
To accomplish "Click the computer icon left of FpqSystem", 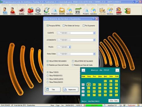I will coord(124,105).
